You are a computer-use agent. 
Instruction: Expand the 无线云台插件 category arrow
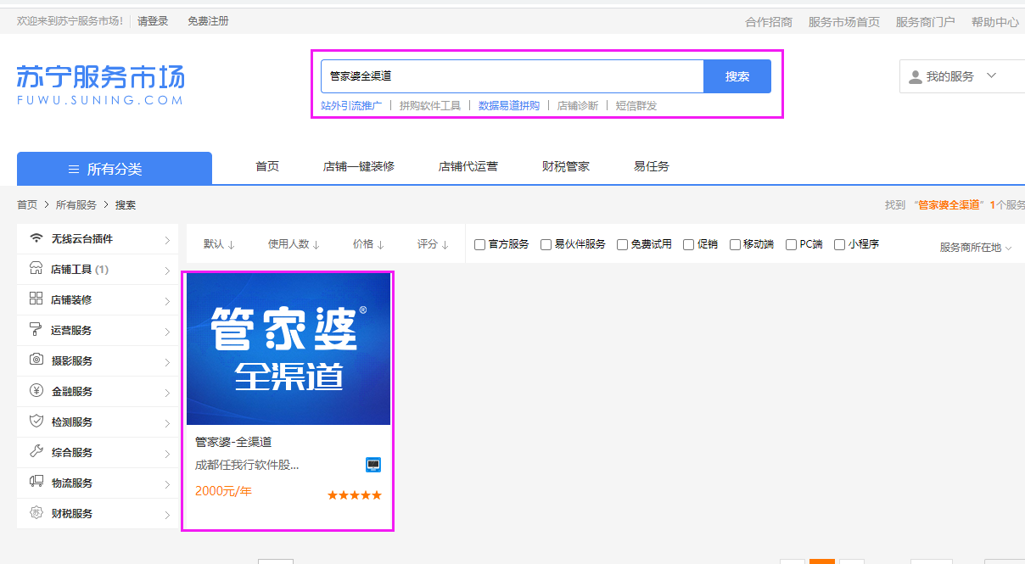coord(167,240)
